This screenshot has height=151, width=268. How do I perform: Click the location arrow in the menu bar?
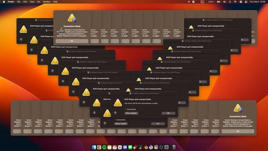(188, 2)
